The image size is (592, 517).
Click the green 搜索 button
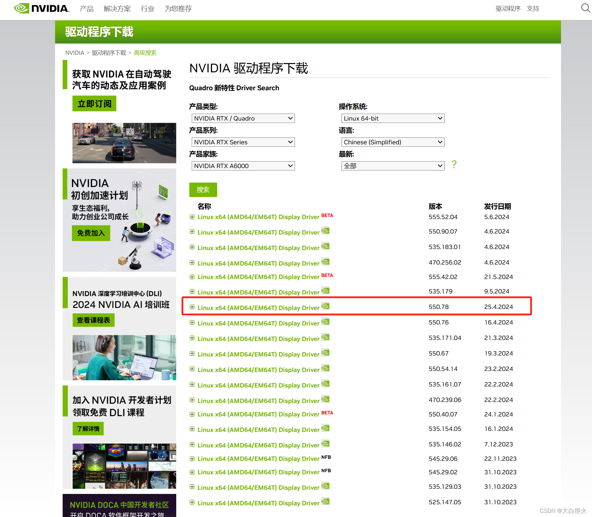click(203, 190)
